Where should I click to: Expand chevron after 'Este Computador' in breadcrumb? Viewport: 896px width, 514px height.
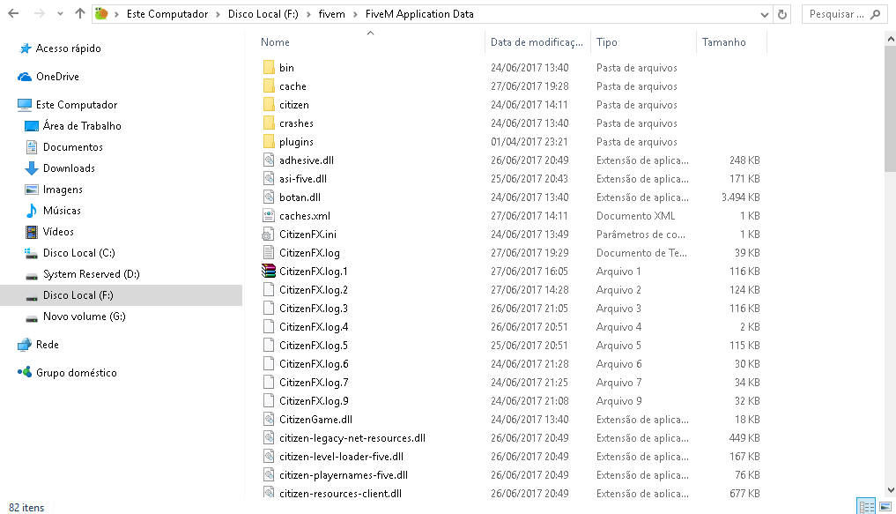coord(218,14)
